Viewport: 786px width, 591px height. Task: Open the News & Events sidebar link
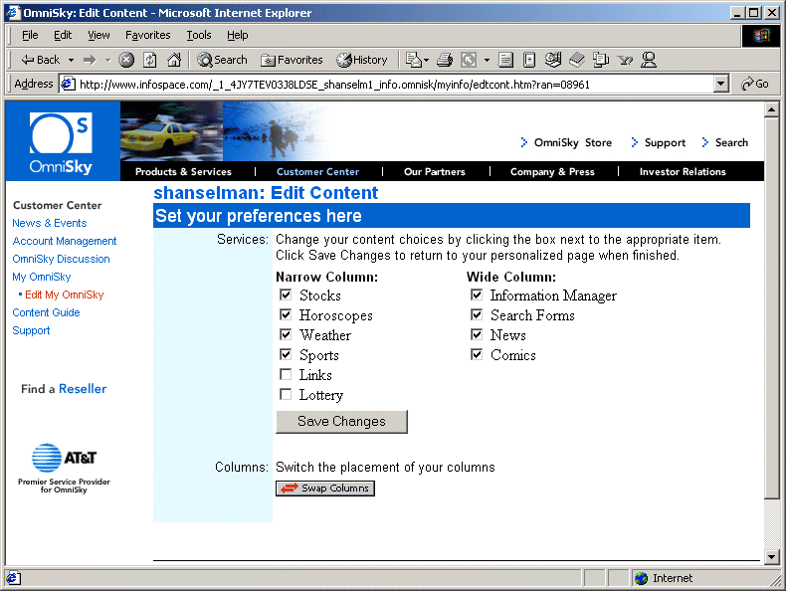[x=50, y=223]
